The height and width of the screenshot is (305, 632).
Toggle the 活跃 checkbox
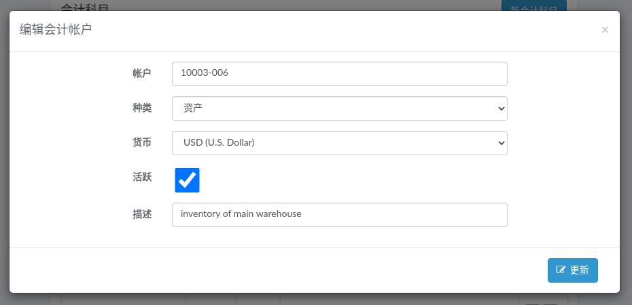tap(187, 180)
